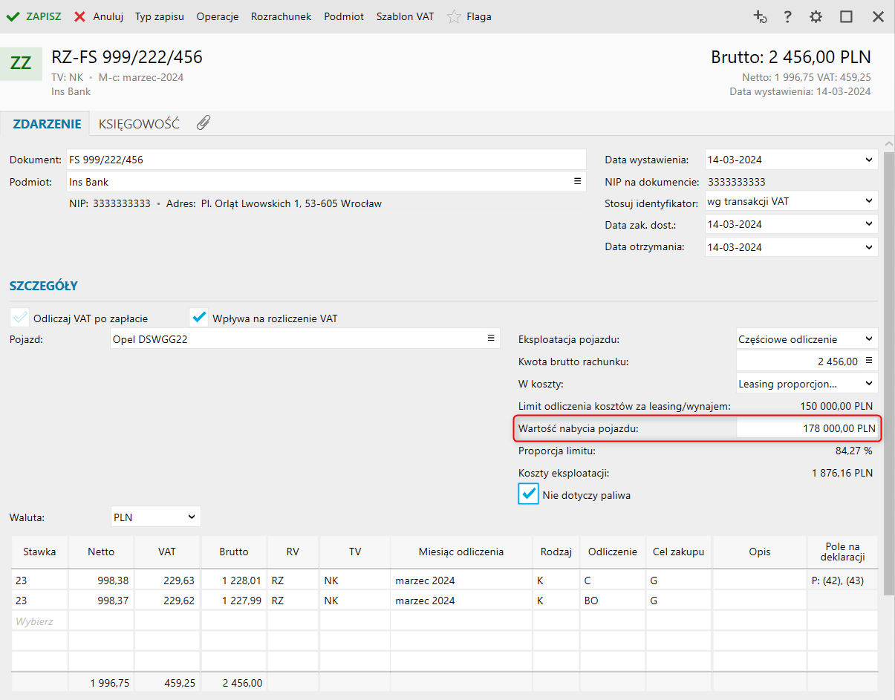Click the Flaga star icon

point(454,16)
